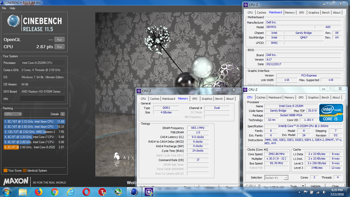This screenshot has width=350, height=197.
Task: Select ranking row 4 Core i7 5.48
Action: tap(34, 137)
